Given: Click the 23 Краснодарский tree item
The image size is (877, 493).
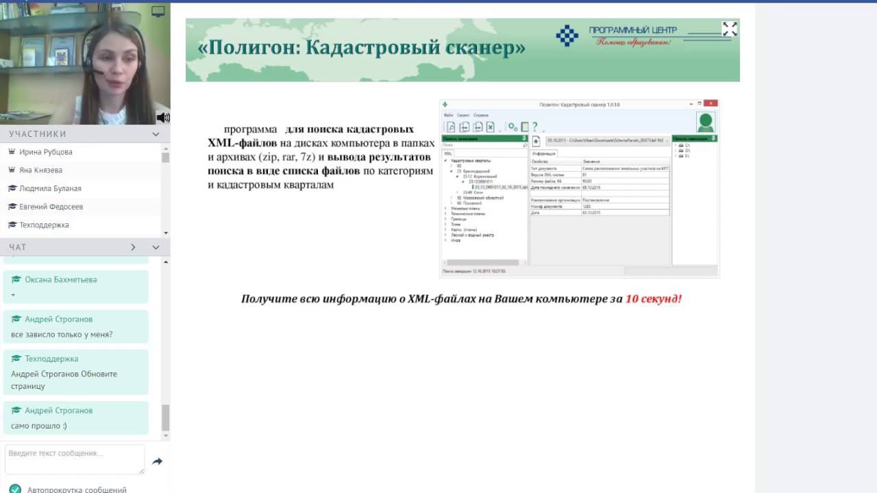Looking at the screenshot, I should pos(473,171).
